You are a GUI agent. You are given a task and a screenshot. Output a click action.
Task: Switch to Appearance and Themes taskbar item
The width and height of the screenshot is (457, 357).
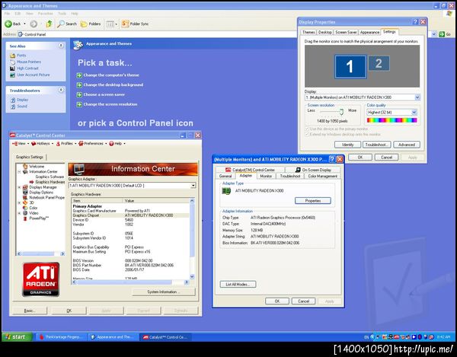(113, 337)
